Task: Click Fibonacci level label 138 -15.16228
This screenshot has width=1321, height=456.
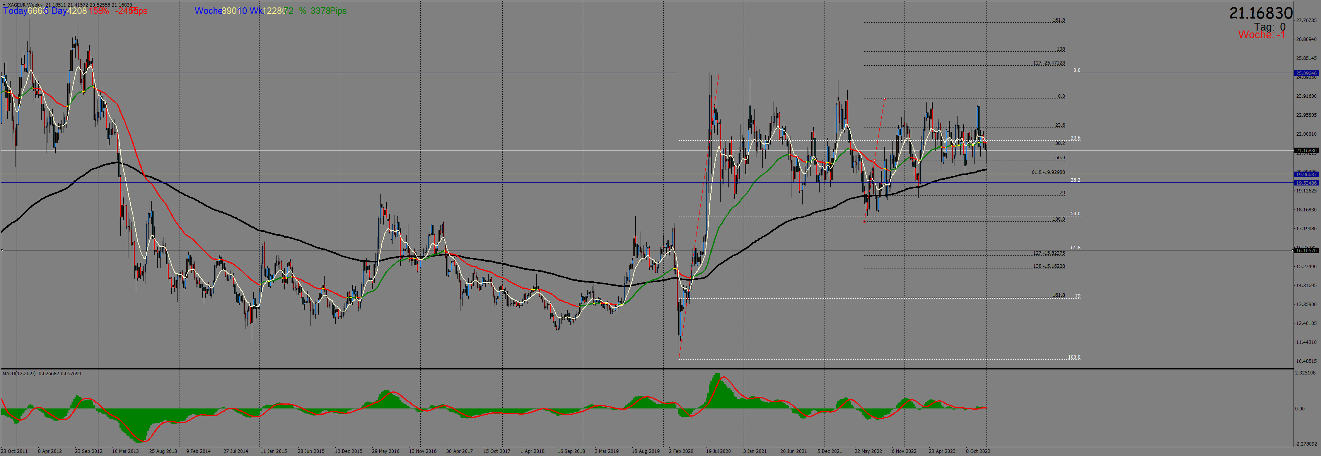Action: 1049,266
